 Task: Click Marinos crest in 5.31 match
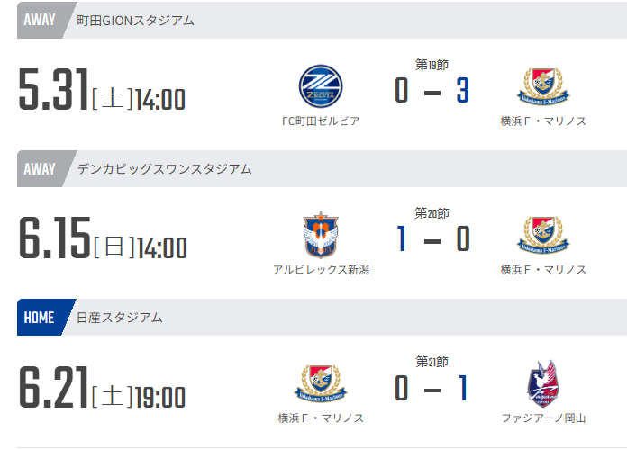click(x=543, y=88)
